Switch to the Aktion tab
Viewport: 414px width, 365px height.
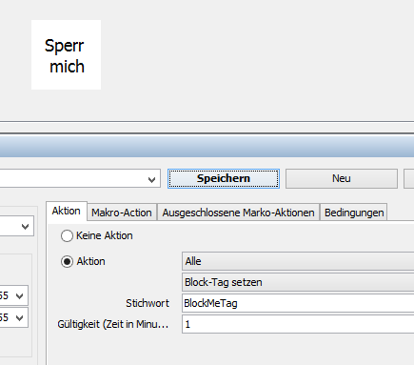click(x=67, y=211)
